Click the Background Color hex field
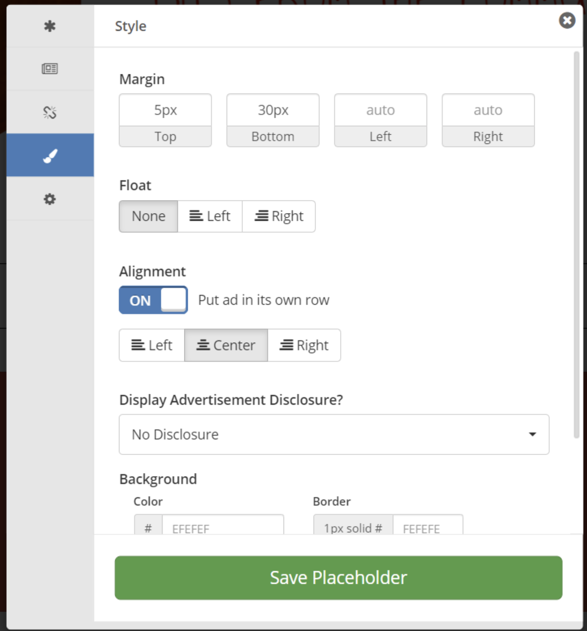The image size is (587, 631). 222,527
